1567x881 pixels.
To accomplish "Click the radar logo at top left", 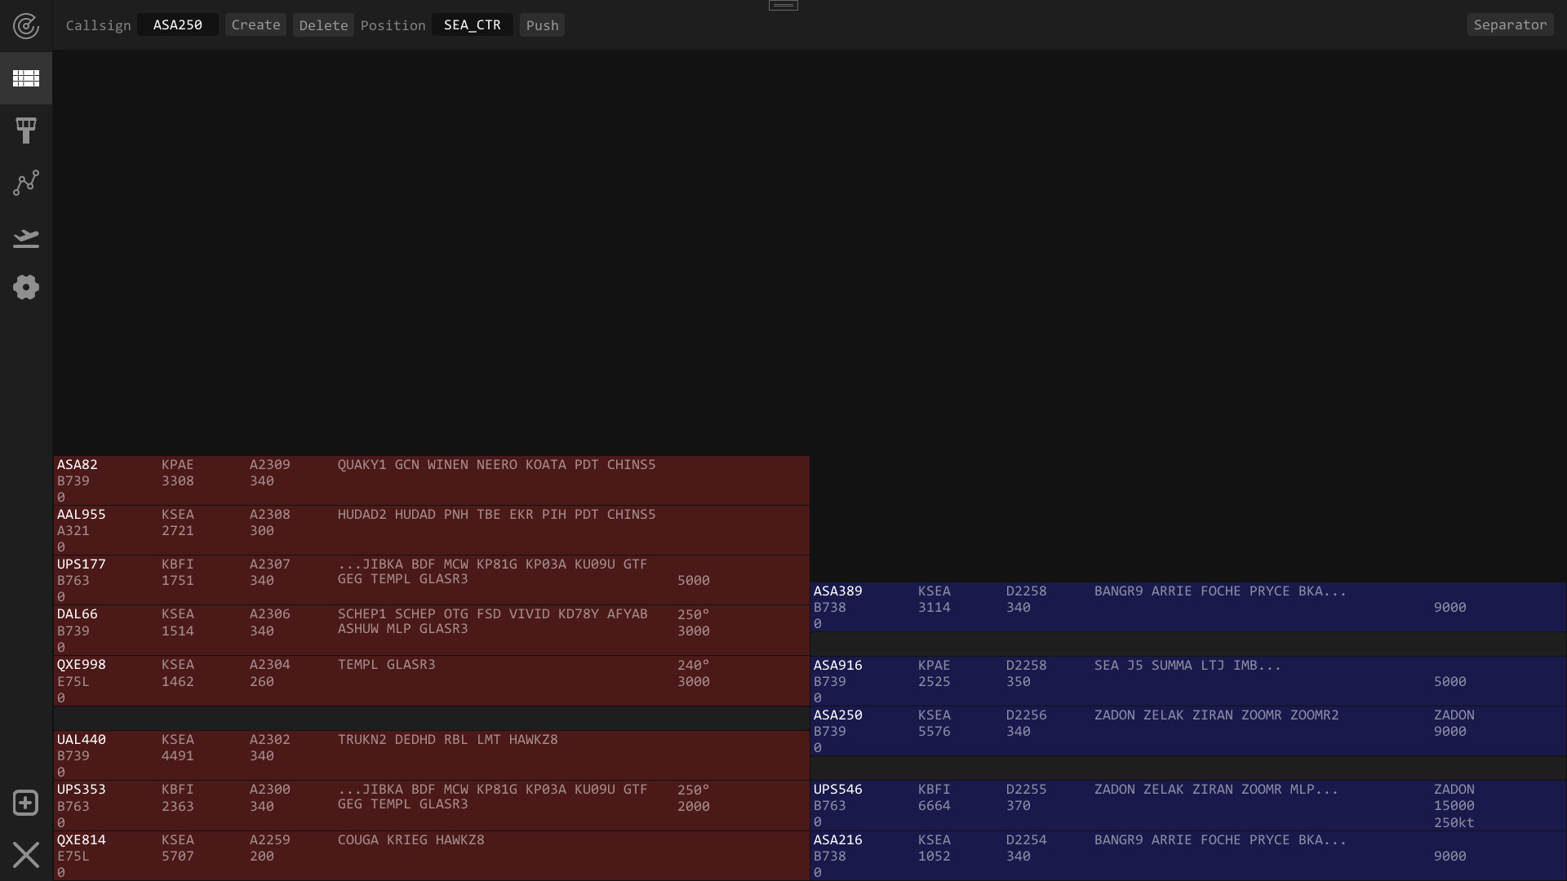I will pyautogui.click(x=25, y=25).
